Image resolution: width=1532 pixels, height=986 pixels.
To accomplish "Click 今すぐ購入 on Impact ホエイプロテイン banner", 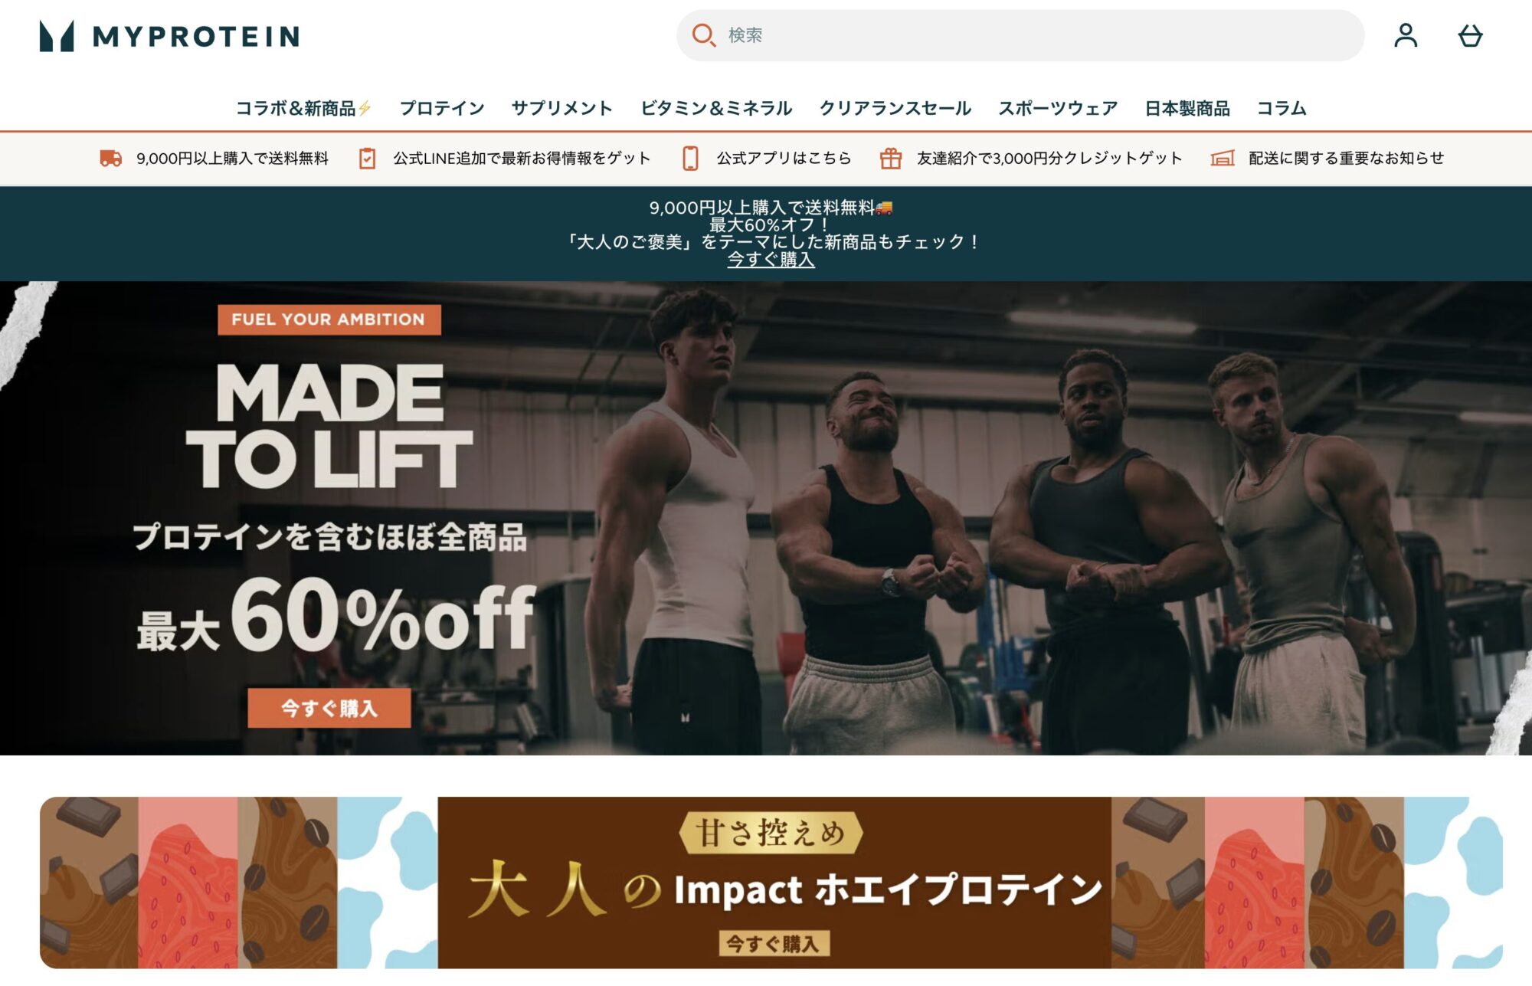I will coord(774,944).
